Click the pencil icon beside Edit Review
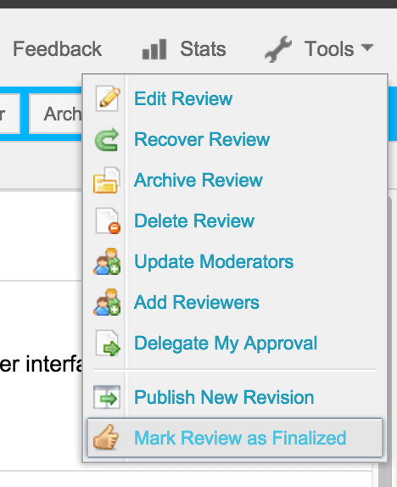397x487 pixels. pos(108,98)
